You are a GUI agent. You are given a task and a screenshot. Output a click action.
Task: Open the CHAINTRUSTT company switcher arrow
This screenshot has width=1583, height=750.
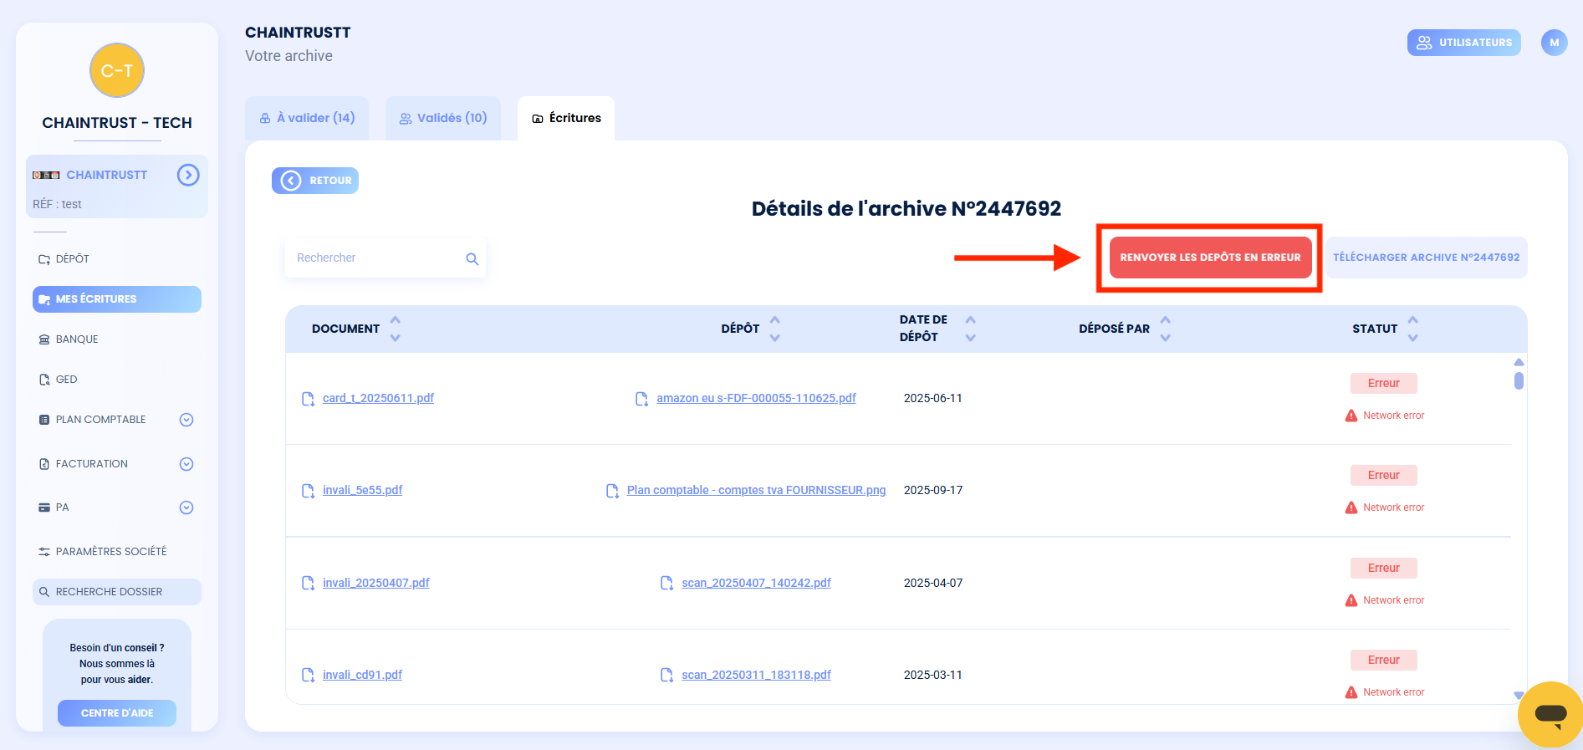pos(188,175)
